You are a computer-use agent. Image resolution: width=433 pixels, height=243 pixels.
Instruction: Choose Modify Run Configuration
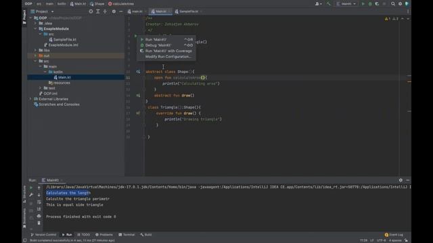166,57
